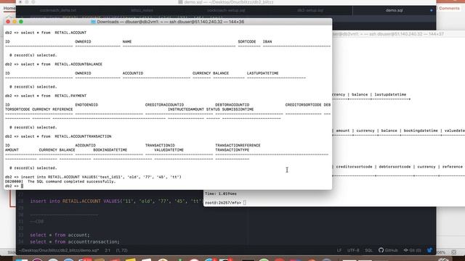Click the root@:26257/mfo> prompt in background terminal

(x=223, y=203)
